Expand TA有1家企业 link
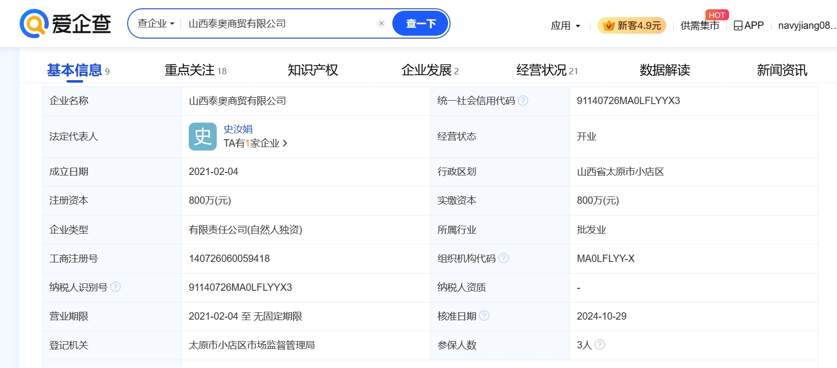Image resolution: width=837 pixels, height=368 pixels. (x=255, y=143)
